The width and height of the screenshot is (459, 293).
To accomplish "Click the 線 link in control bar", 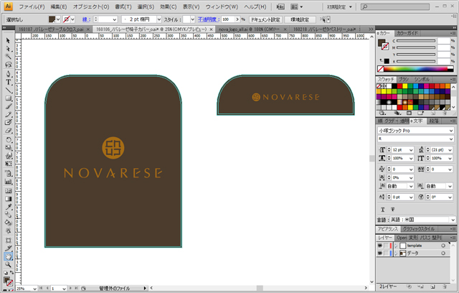I will pyautogui.click(x=85, y=19).
